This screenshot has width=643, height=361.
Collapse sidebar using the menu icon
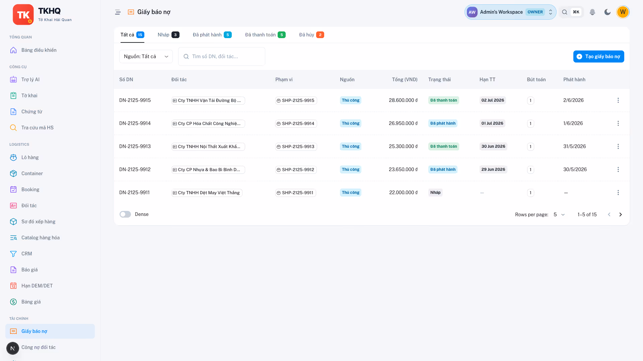[x=118, y=12]
